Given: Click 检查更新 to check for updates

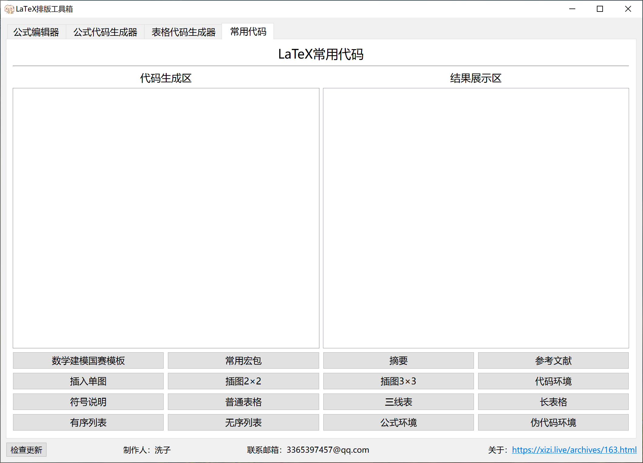Looking at the screenshot, I should coord(26,450).
